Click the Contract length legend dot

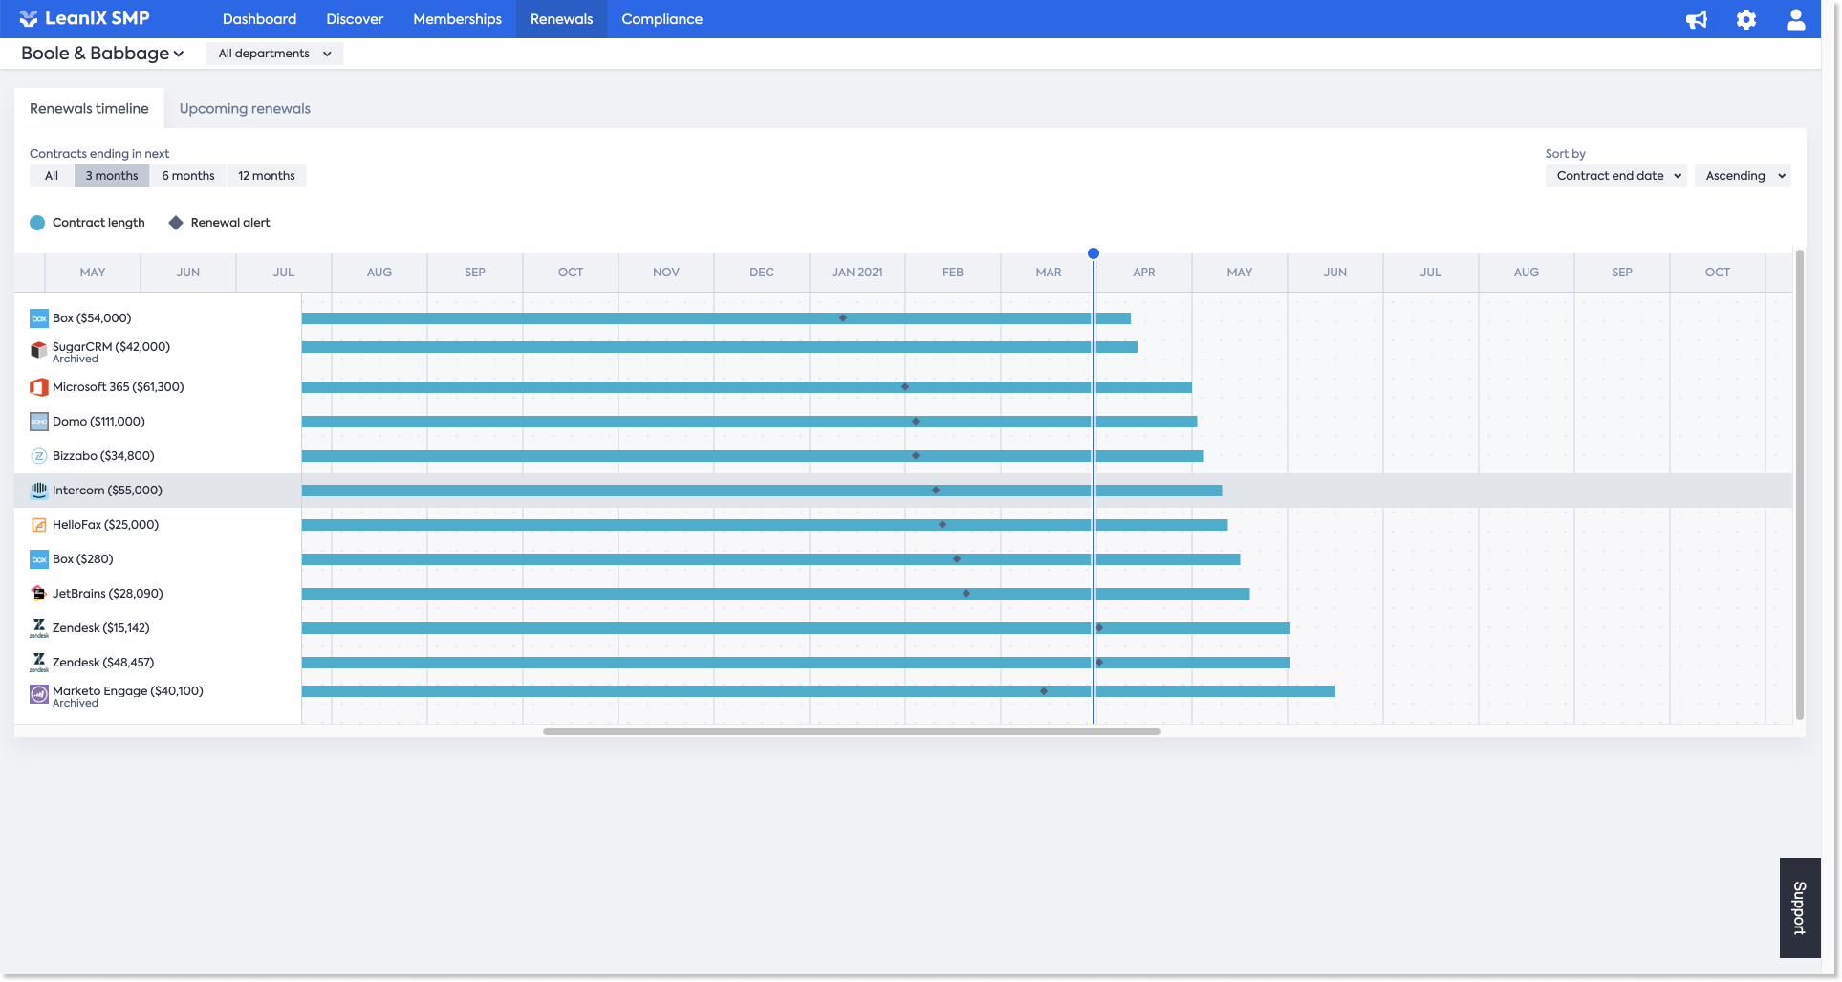[x=37, y=223]
